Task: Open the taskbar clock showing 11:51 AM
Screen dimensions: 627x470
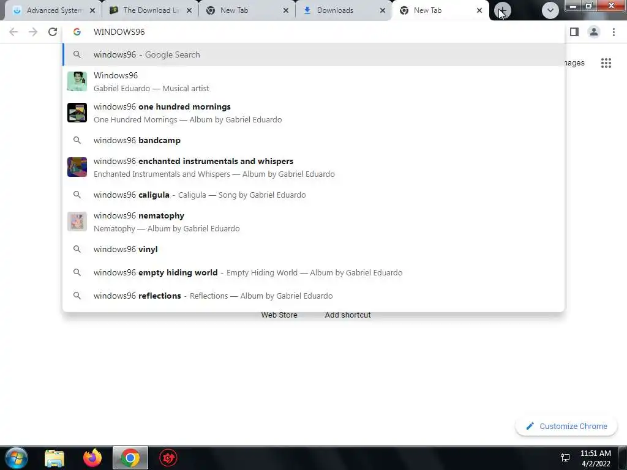Action: point(596,458)
